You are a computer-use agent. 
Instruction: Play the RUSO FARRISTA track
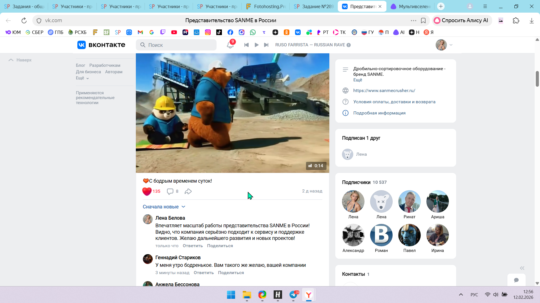(x=256, y=45)
